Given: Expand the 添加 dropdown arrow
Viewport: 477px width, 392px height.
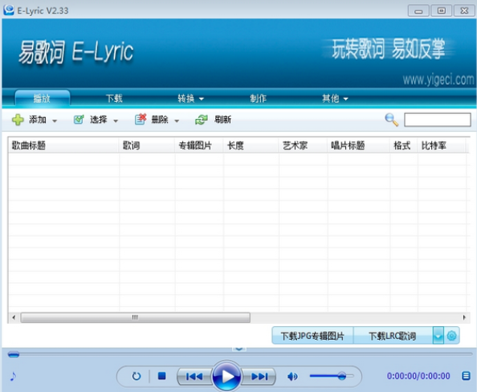Looking at the screenshot, I should tap(55, 120).
